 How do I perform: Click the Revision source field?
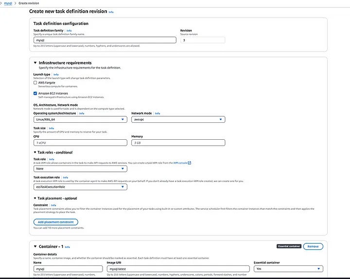(203, 40)
